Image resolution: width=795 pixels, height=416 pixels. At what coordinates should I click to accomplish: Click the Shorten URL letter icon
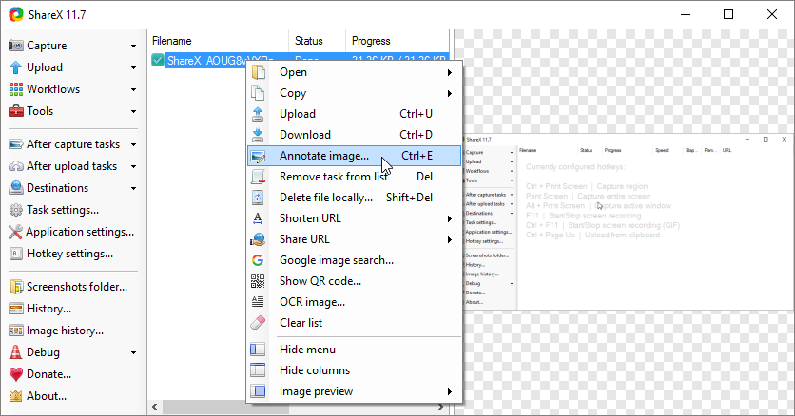click(x=258, y=218)
